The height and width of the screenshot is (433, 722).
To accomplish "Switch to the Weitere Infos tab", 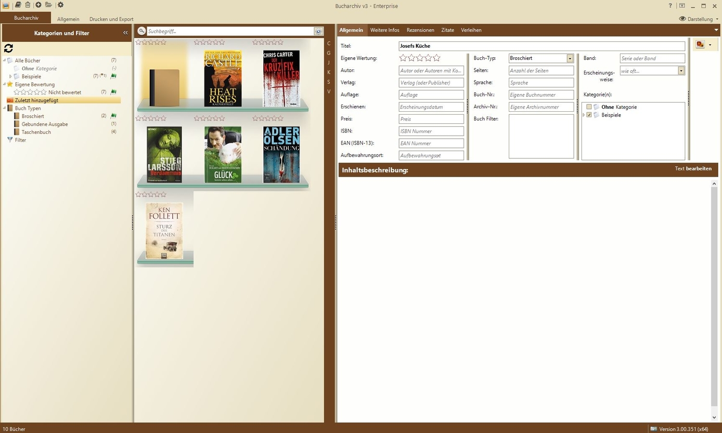I will click(x=385, y=30).
